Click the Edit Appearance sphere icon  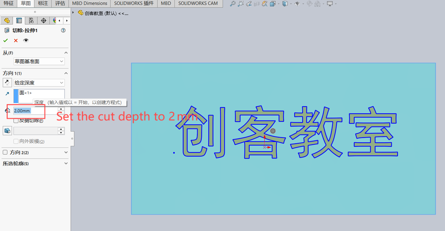[309, 4]
